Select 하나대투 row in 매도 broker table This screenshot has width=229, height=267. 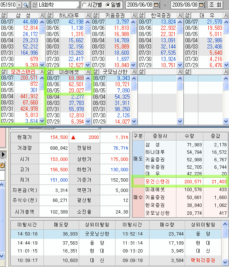coord(186,152)
